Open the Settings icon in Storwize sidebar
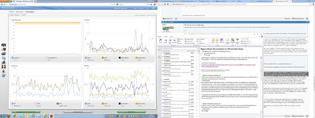 tap(3, 75)
